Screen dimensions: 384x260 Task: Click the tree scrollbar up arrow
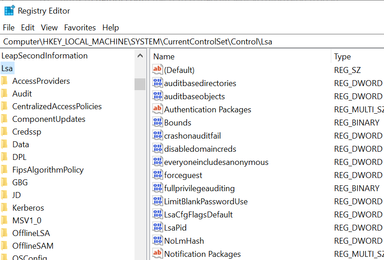[x=140, y=56]
